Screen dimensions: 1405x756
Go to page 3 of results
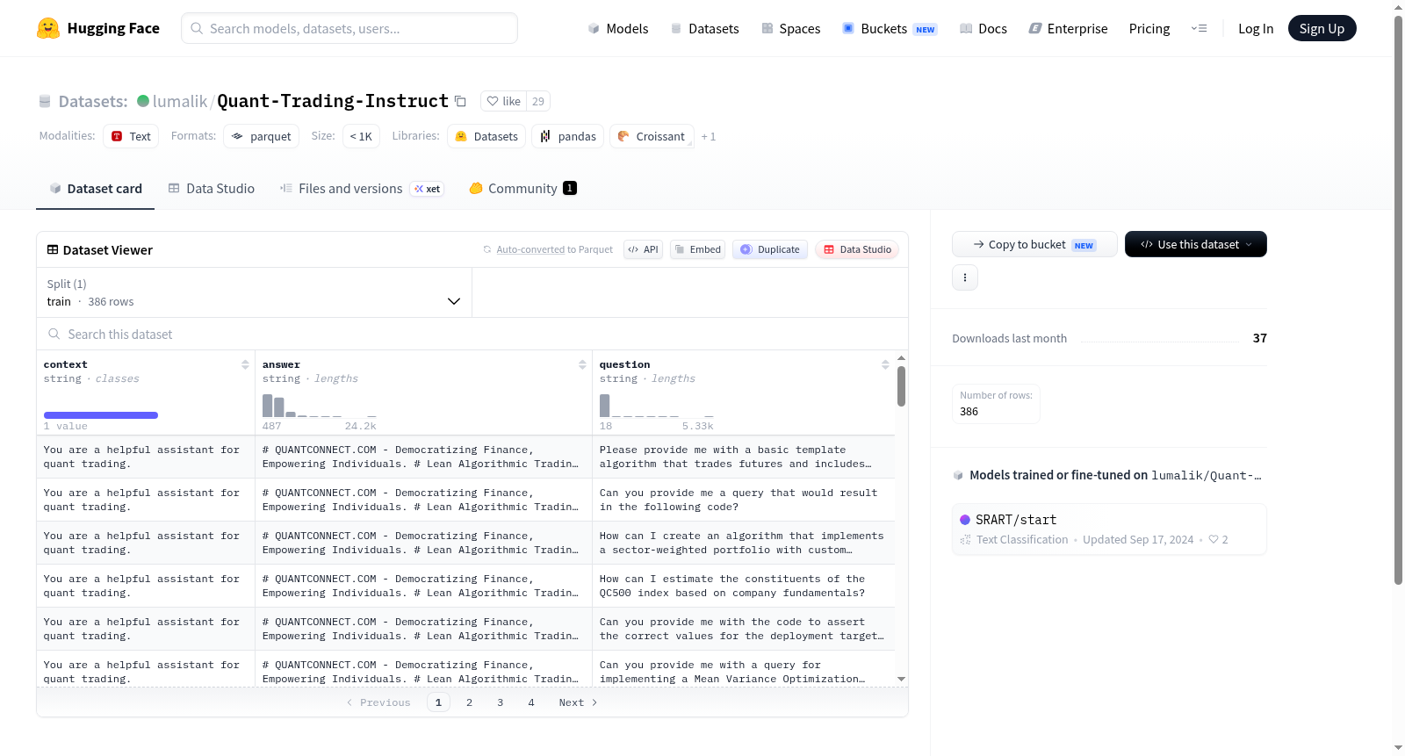point(501,702)
